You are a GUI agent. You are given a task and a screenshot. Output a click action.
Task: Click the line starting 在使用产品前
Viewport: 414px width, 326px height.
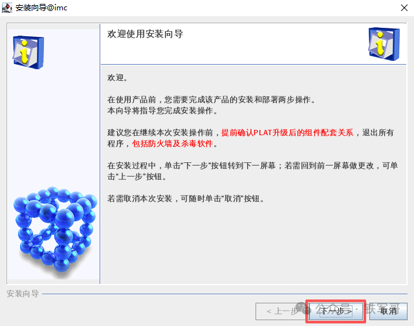tap(211, 100)
